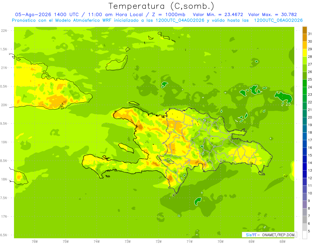Click the legend value "26"
Screen dimensions: 317x245
[310, 72]
